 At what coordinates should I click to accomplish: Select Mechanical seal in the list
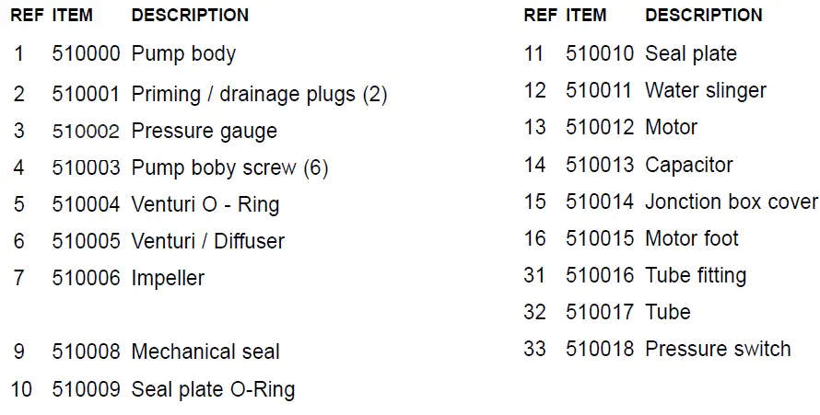coord(205,352)
